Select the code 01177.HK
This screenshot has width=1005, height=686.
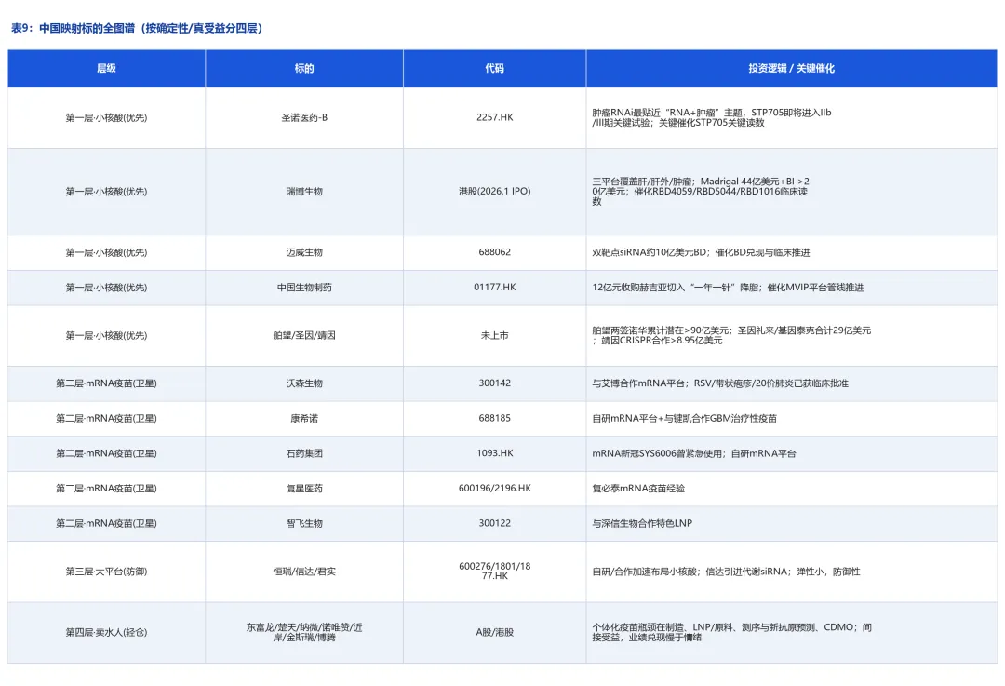coord(495,288)
